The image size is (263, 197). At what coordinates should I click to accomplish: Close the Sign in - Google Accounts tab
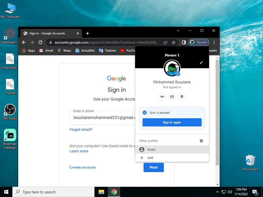coord(78,33)
